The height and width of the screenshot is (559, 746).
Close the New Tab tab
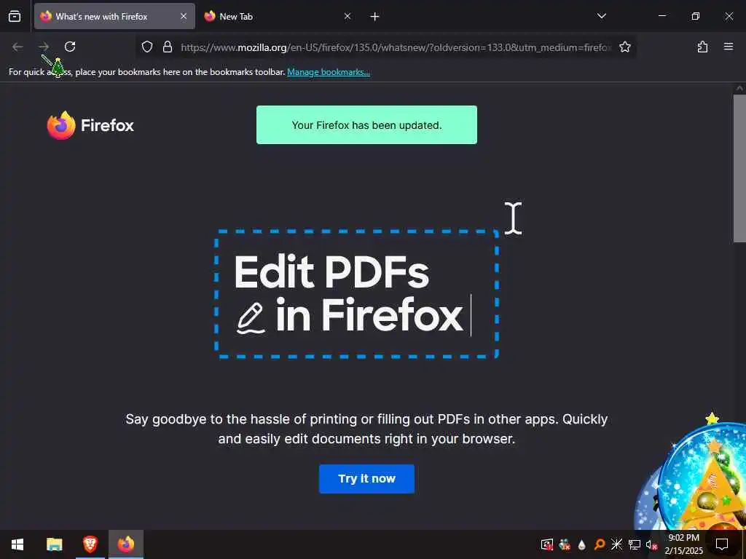click(348, 16)
